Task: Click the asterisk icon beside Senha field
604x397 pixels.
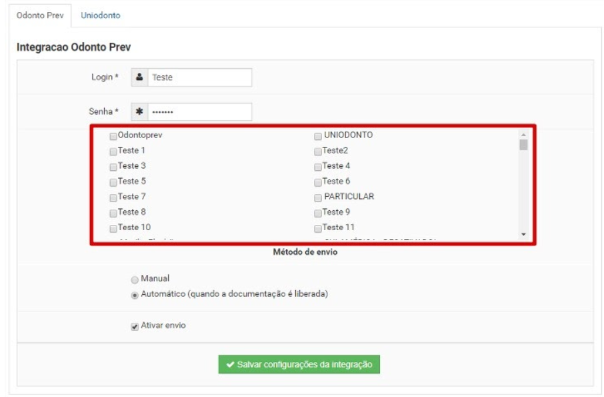Action: tap(139, 112)
